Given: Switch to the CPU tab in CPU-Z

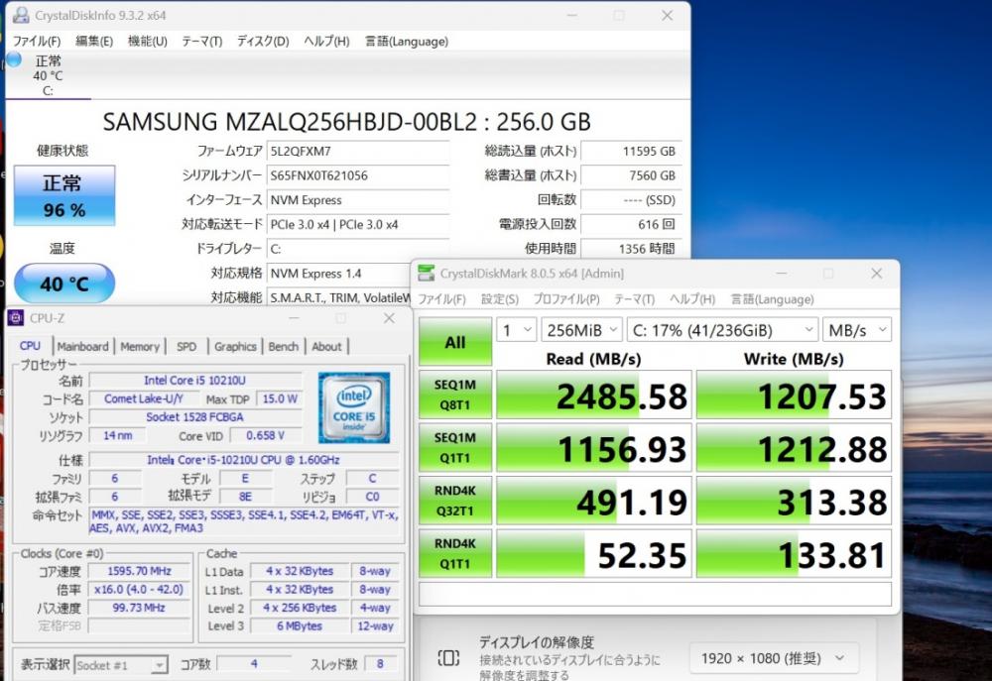Looking at the screenshot, I should 30,346.
